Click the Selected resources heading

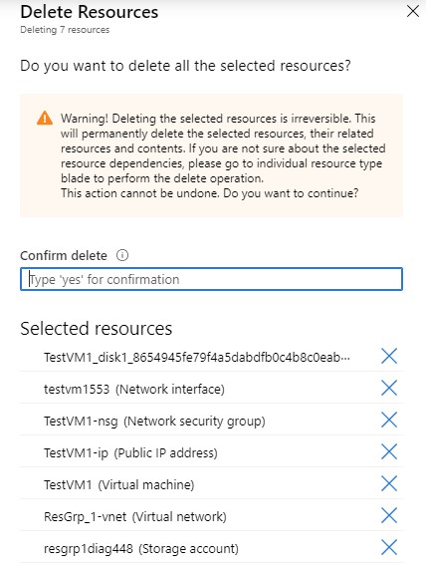click(x=97, y=329)
